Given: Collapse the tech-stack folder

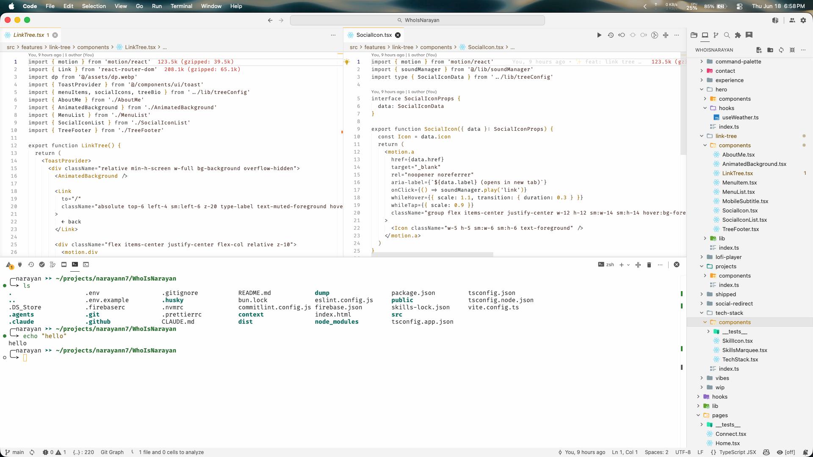Looking at the screenshot, I should click(x=729, y=313).
